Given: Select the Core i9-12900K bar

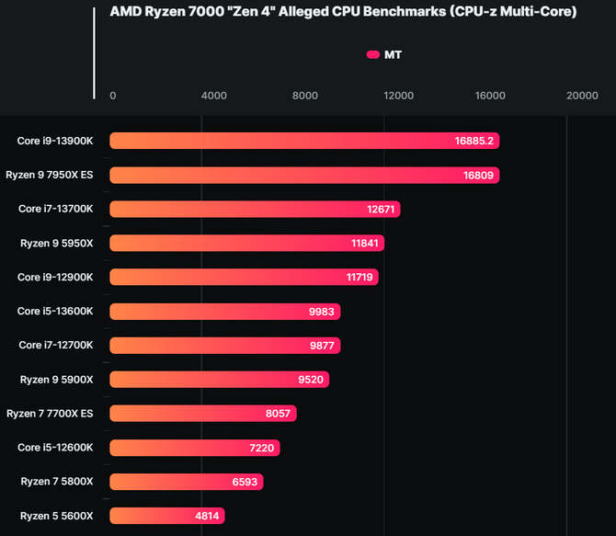Looking at the screenshot, I should 244,277.
